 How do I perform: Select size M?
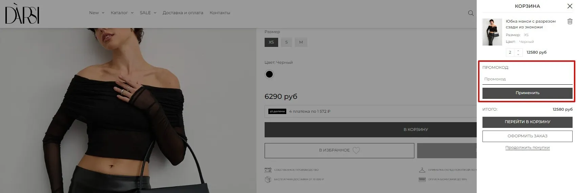301,42
